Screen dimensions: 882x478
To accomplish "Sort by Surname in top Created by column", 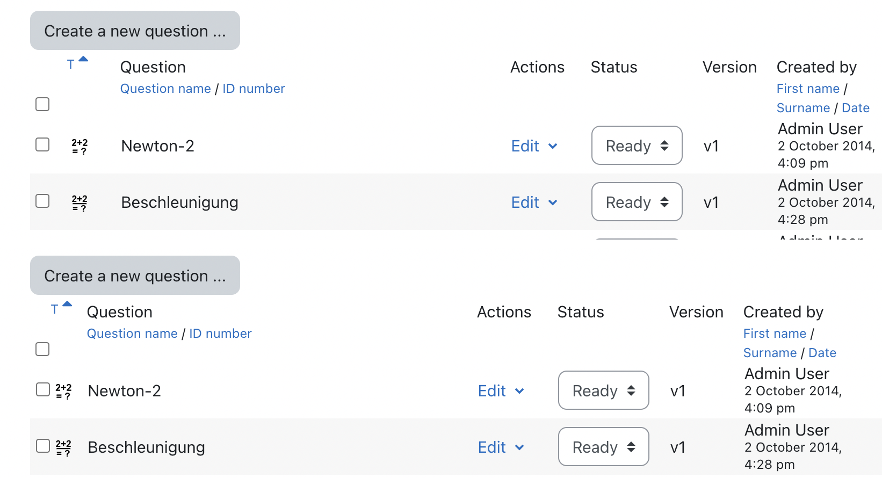I will pyautogui.click(x=803, y=108).
